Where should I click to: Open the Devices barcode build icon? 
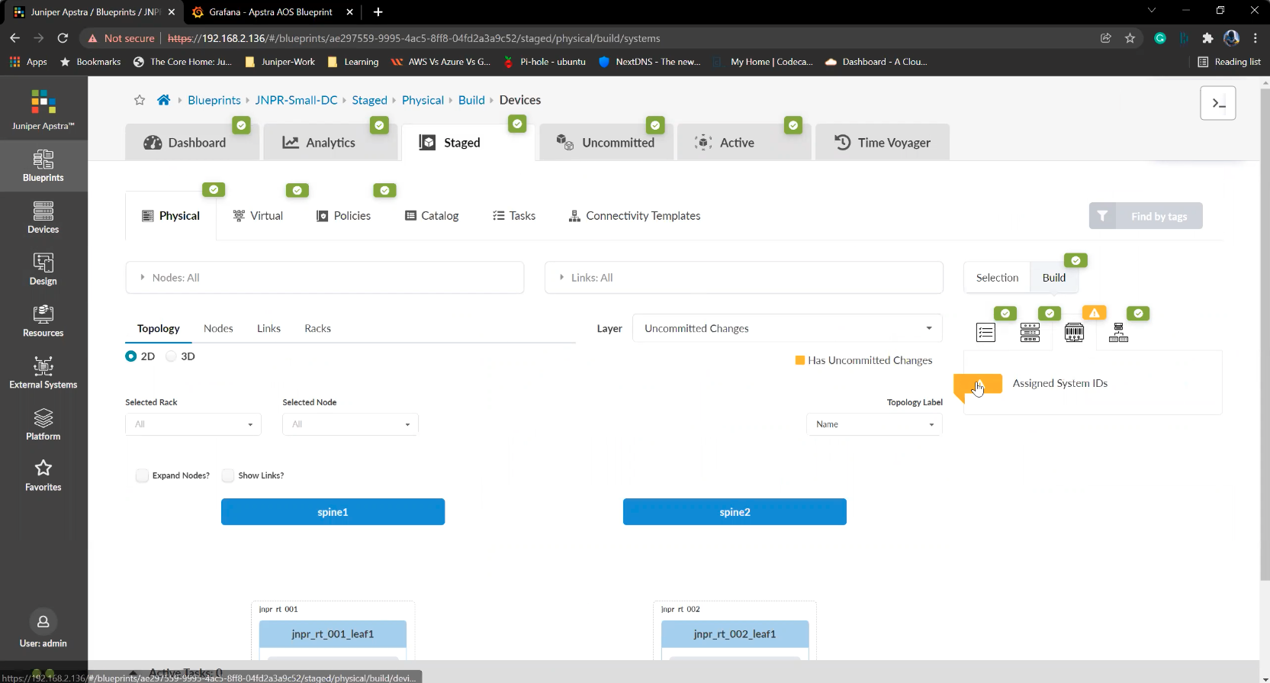1074,332
